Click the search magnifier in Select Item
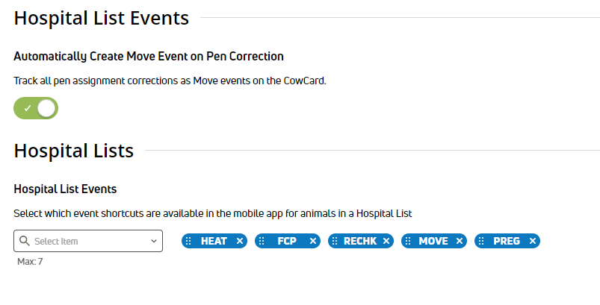This screenshot has height=305, width=600. pos(24,241)
